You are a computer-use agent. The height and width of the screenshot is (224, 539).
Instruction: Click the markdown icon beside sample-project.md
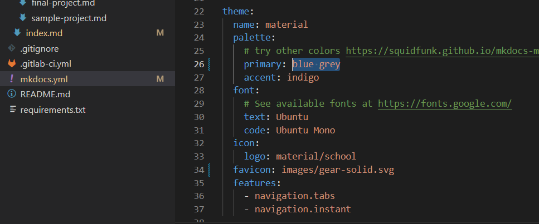23,17
